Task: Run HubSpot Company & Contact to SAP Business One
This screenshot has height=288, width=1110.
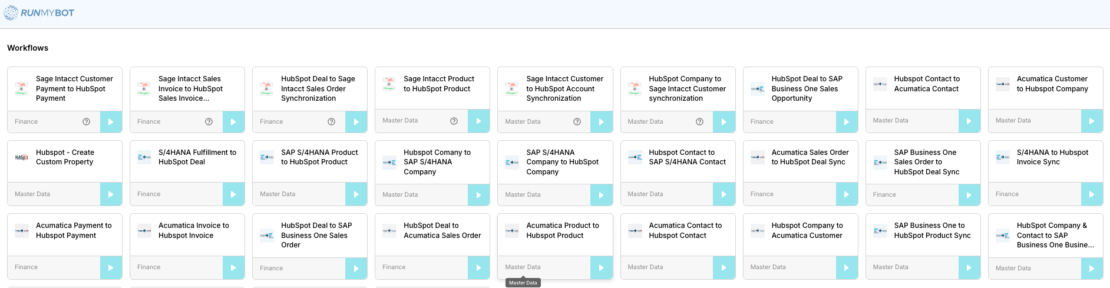Action: pos(1092,269)
